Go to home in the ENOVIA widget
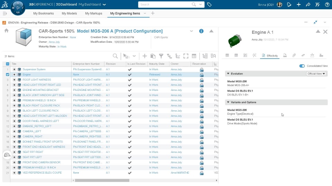Viewport: 332px width, 186px height. coord(6,31)
